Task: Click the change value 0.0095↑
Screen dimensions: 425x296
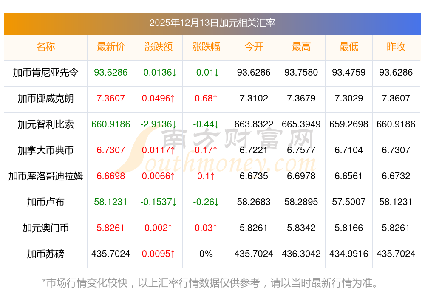Action: [158, 254]
